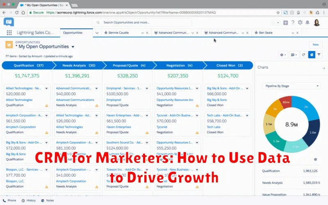Select the Qualification (37) stage header
This screenshot has width=328, height=205.
pos(28,66)
